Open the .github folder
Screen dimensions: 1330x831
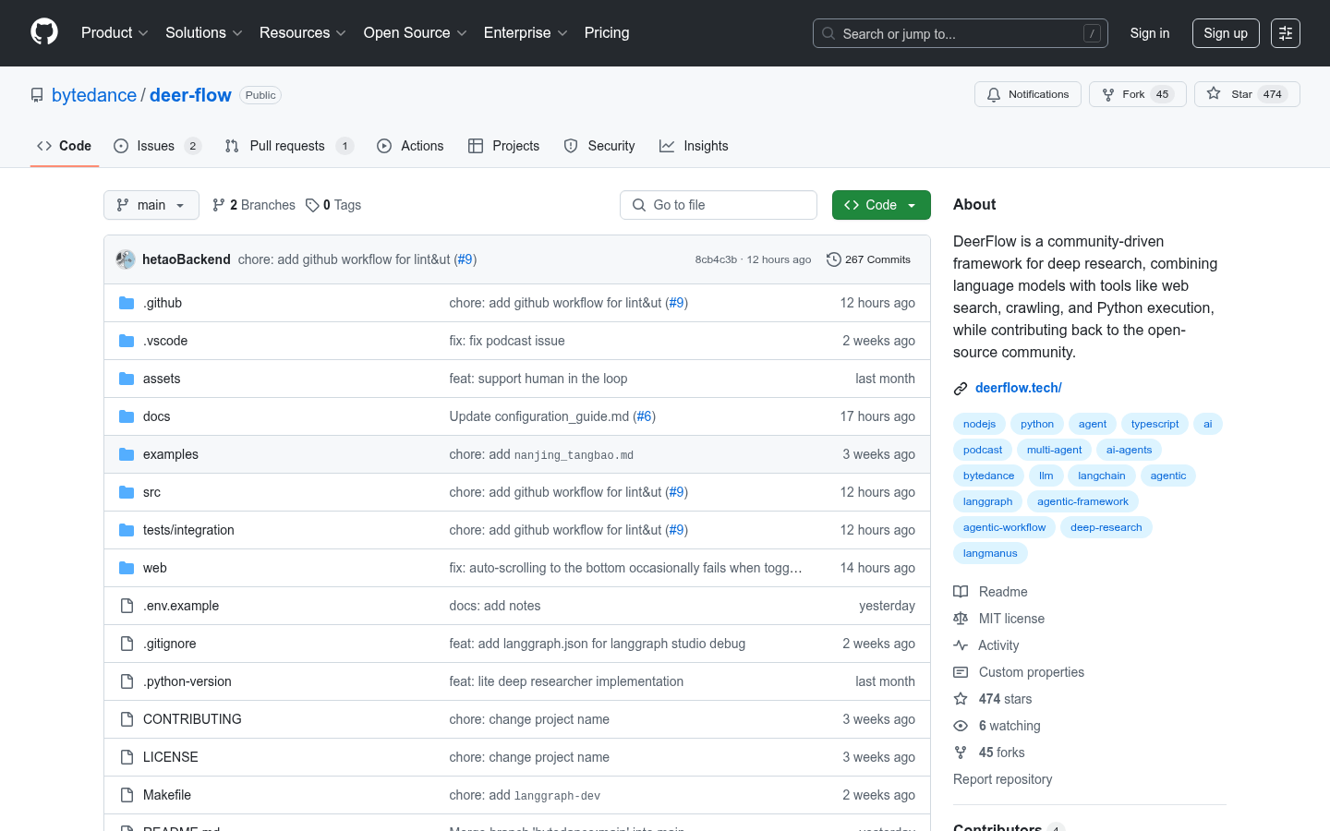[163, 303]
